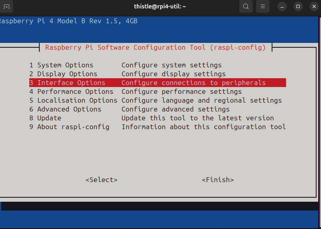Click 'Configure advanced settings' description

pyautogui.click(x=176, y=109)
